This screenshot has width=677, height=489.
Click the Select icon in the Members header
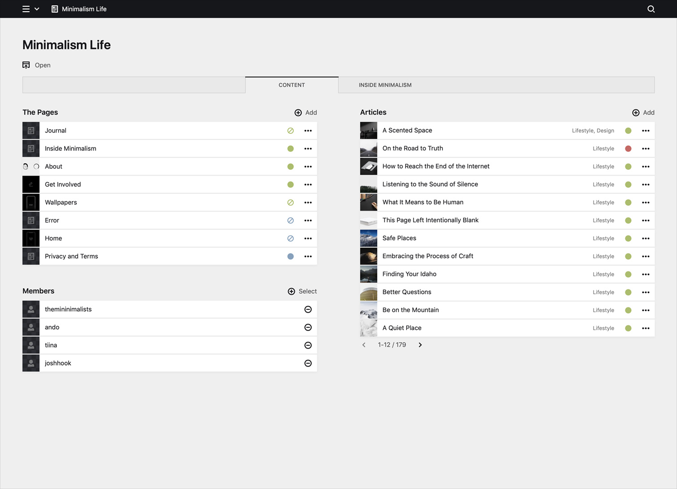[291, 291]
